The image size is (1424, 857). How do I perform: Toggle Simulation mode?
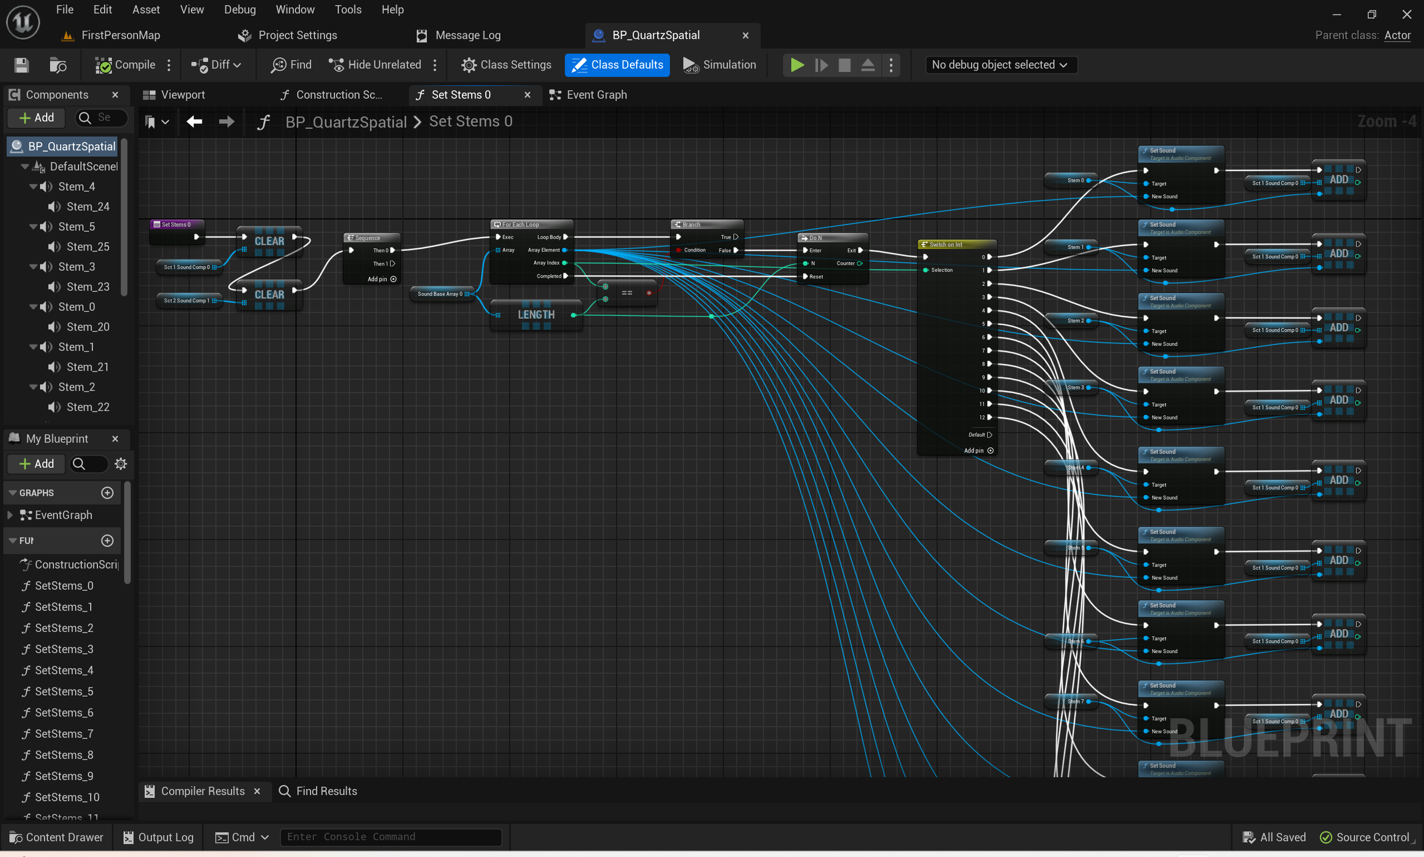pyautogui.click(x=719, y=65)
